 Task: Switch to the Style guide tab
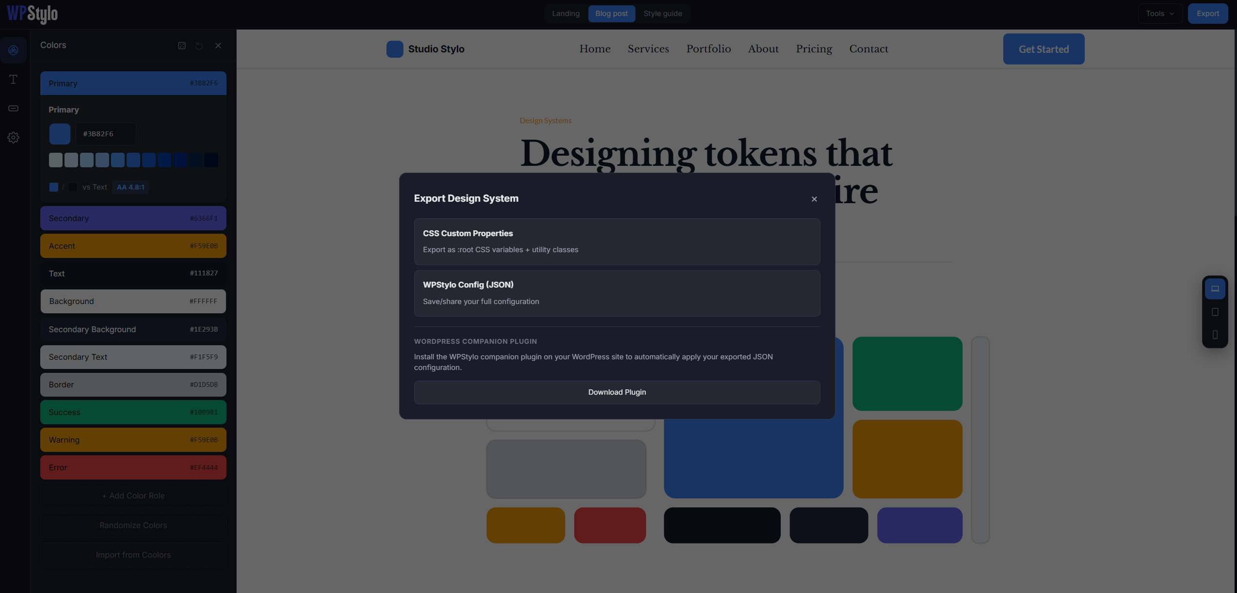[x=663, y=14]
